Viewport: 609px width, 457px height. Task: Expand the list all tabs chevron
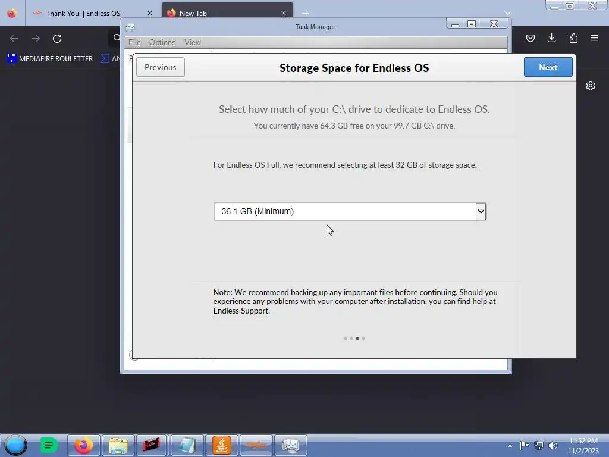click(507, 13)
